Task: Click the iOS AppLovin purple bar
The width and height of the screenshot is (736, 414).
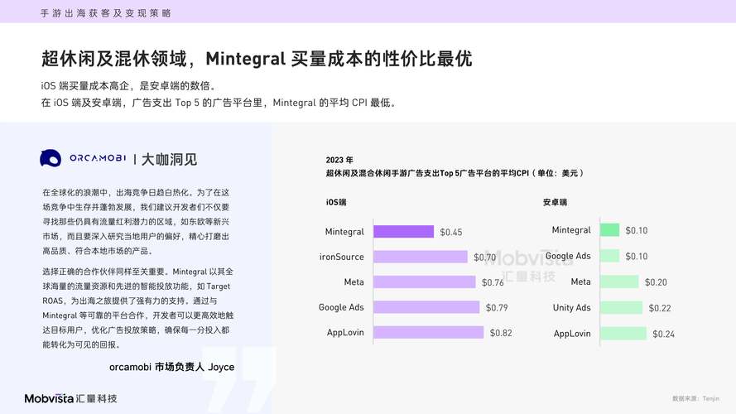Action: pyautogui.click(x=429, y=332)
